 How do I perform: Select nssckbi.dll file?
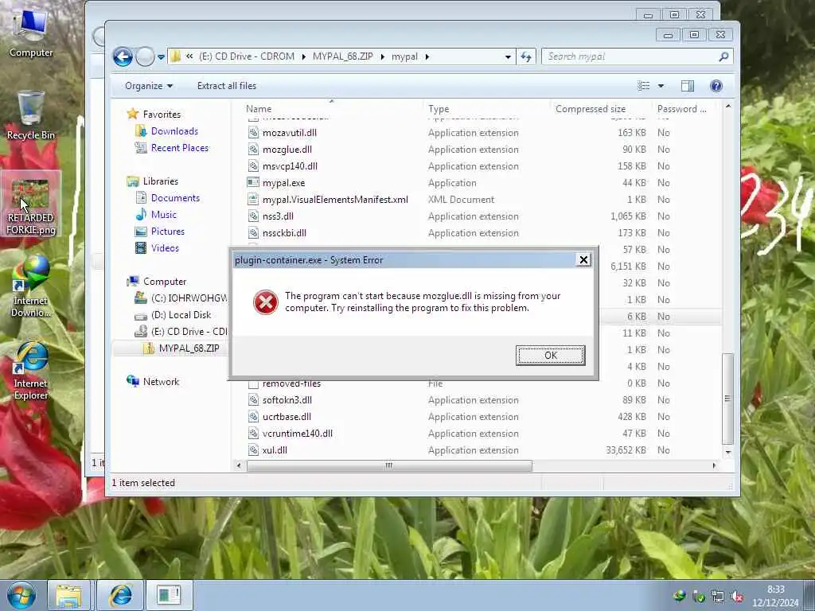click(284, 233)
